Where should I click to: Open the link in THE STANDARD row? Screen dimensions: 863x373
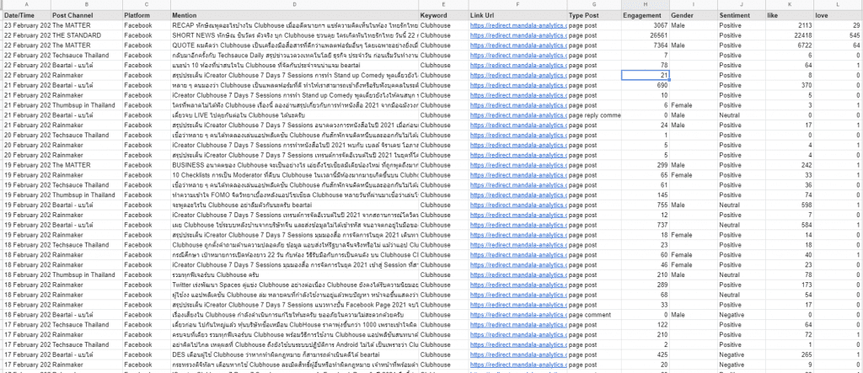point(517,35)
